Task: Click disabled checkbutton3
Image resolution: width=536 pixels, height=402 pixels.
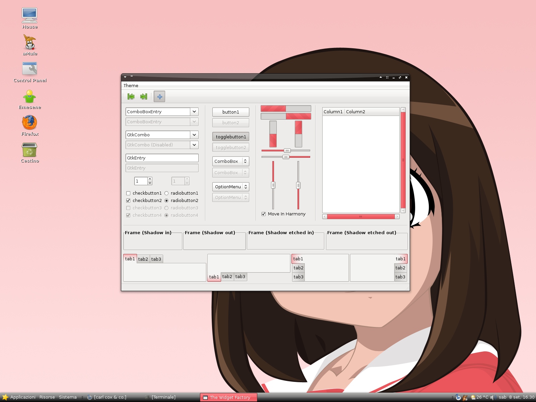Action: click(144, 208)
